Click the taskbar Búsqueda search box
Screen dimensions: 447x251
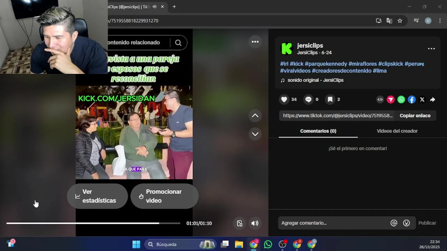(x=180, y=244)
